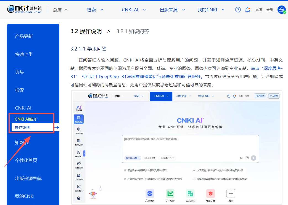Open 出版来源导航 in the left sidebar
Screen dimensions: 288x205
point(28,179)
